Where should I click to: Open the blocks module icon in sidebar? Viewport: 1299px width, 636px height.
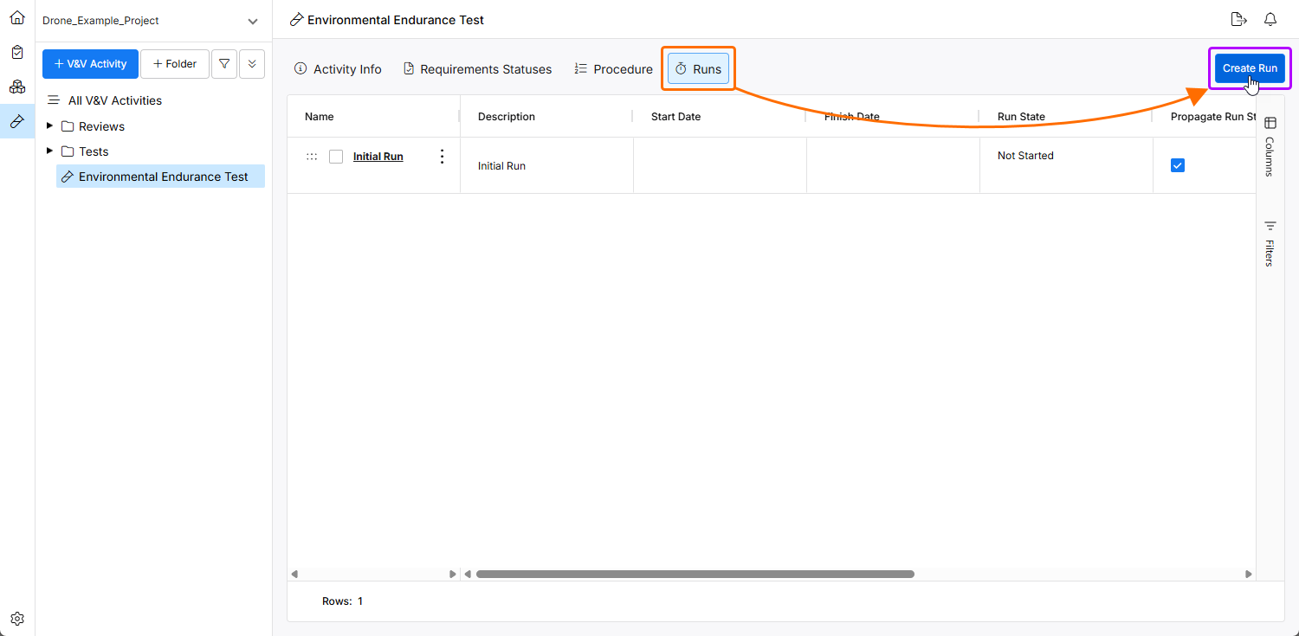coord(17,87)
